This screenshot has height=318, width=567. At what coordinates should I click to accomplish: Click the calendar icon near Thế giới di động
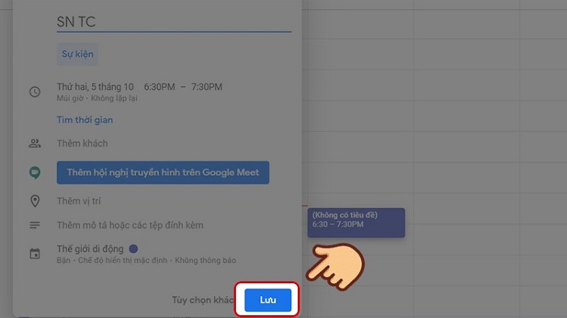pos(35,254)
